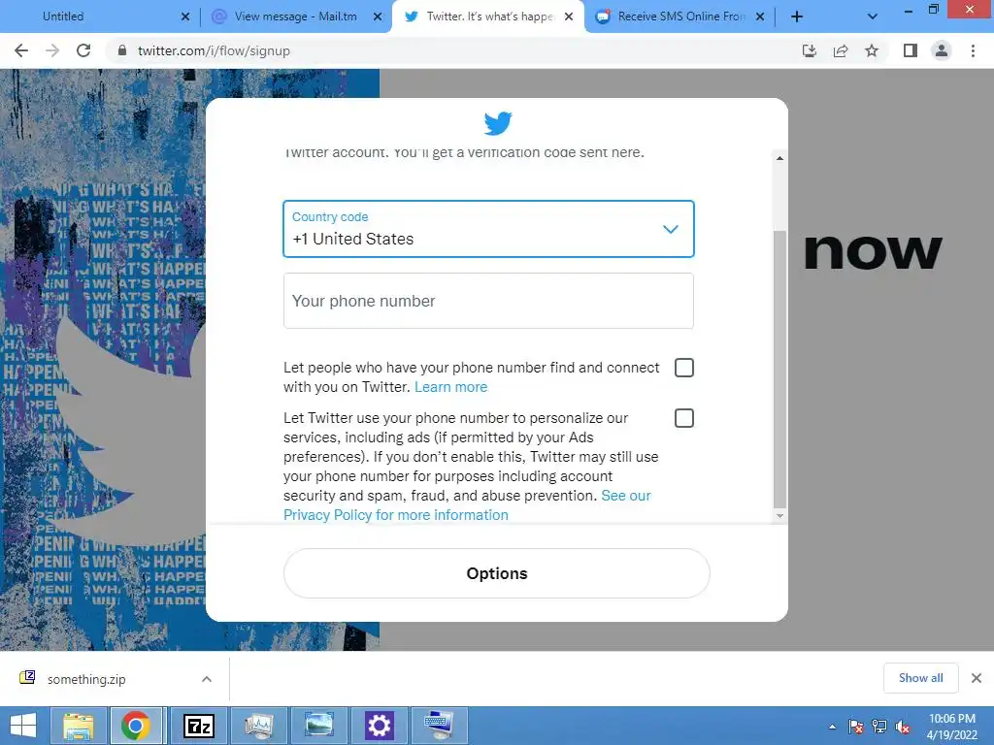
Task: Open the tab search chevron
Action: (x=873, y=16)
